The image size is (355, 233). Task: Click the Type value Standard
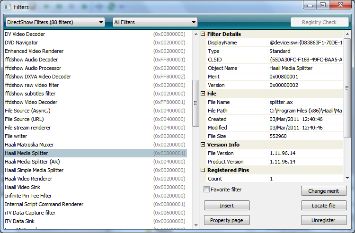(306, 51)
